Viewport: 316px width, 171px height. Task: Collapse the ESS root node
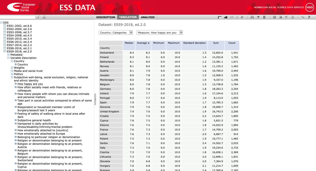point(1,23)
